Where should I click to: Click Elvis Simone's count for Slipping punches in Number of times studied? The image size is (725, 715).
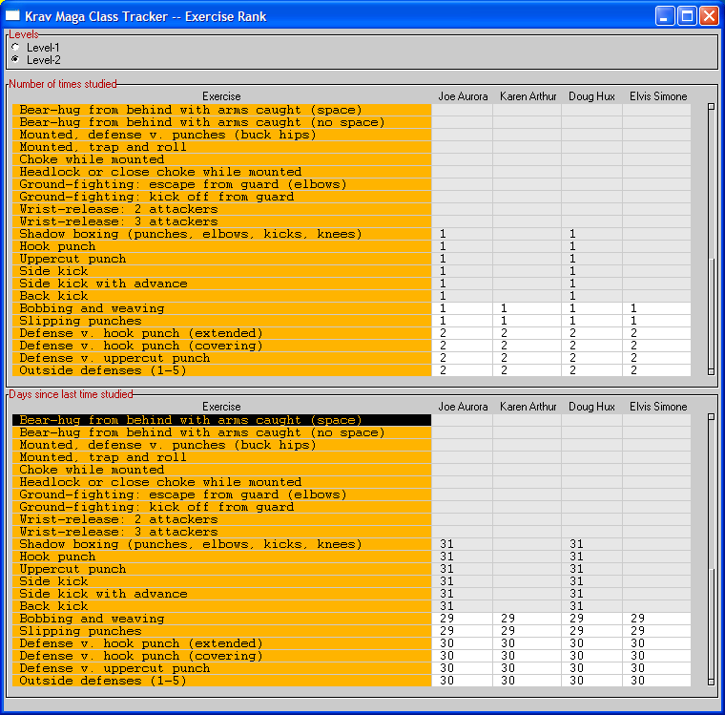pyautogui.click(x=657, y=321)
